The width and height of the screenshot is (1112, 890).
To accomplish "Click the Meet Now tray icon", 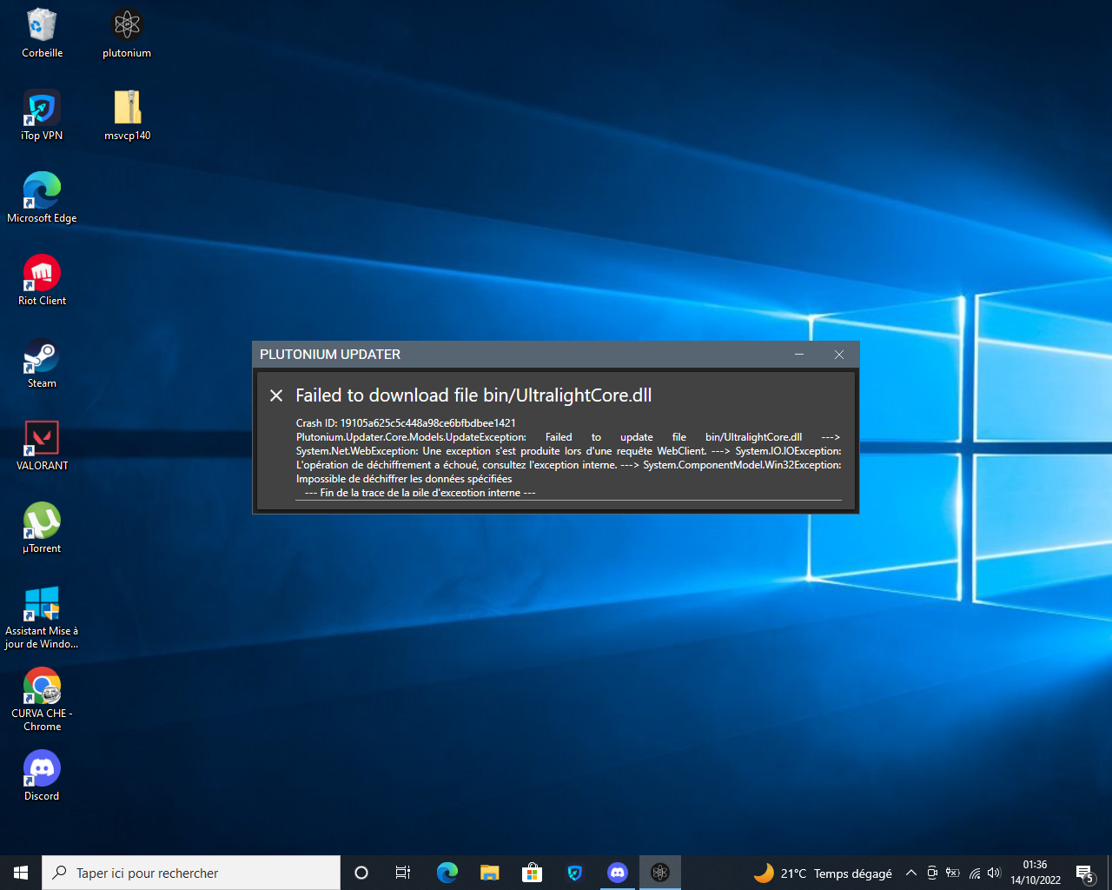I will (x=932, y=873).
